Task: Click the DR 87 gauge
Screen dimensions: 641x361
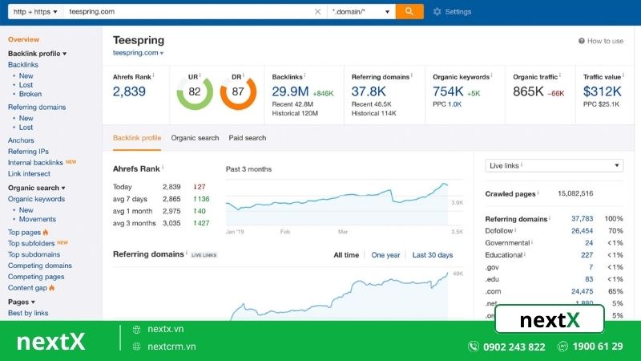Action: coord(238,91)
